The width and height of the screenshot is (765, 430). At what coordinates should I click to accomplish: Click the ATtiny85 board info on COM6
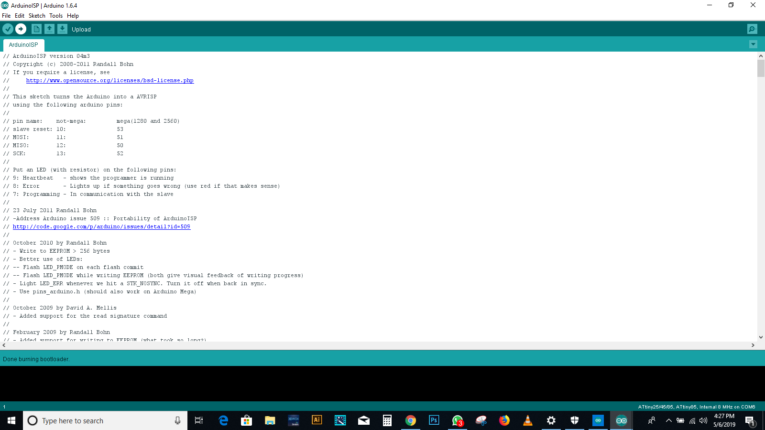697,407
